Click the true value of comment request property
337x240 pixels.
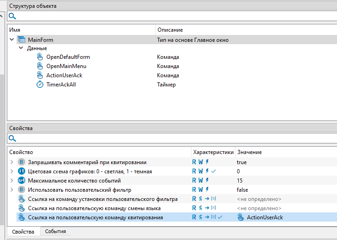click(242, 162)
